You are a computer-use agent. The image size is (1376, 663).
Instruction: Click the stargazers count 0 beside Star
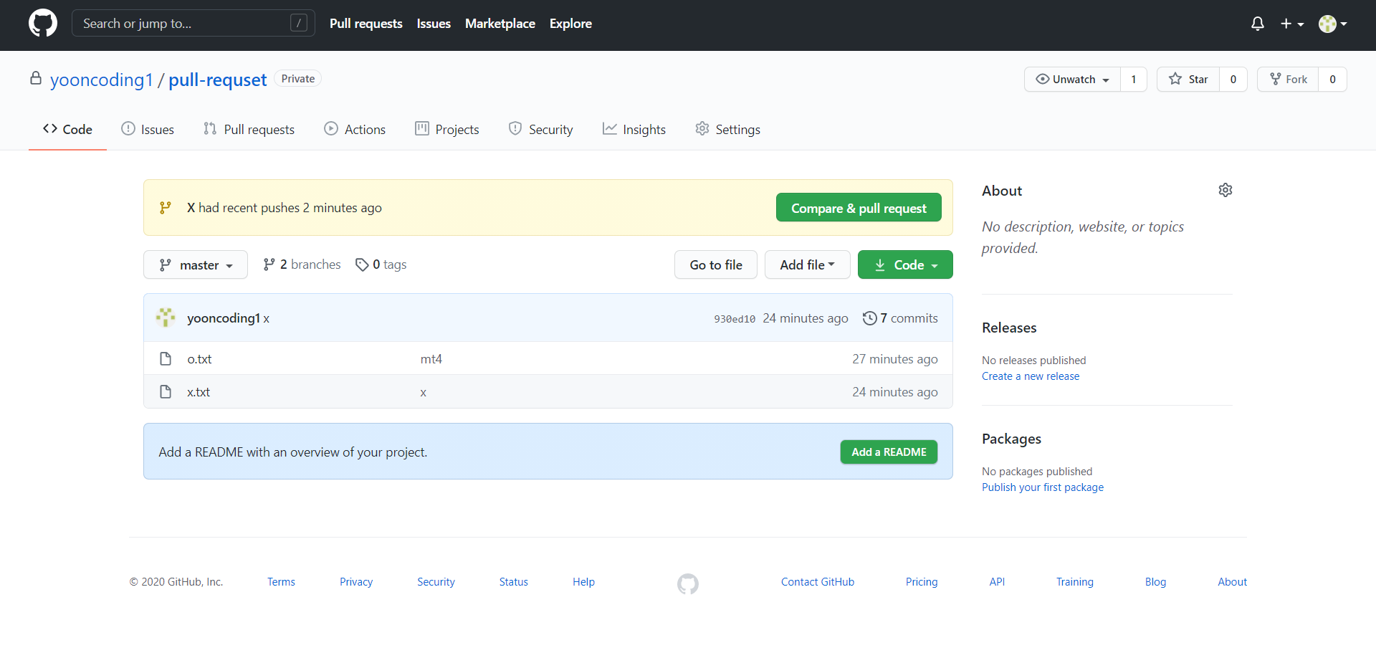(1233, 79)
